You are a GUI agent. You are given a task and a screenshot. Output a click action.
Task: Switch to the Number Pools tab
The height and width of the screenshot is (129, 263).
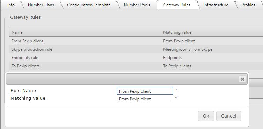click(137, 5)
